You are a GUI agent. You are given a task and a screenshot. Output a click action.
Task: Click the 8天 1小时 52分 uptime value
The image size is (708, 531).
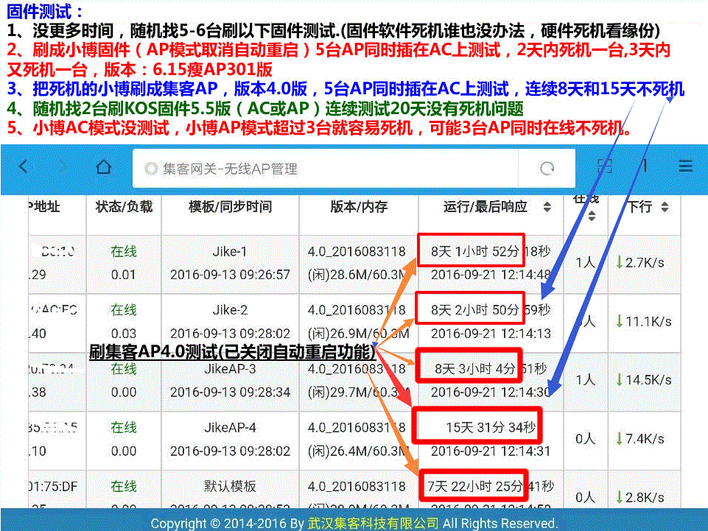(474, 251)
